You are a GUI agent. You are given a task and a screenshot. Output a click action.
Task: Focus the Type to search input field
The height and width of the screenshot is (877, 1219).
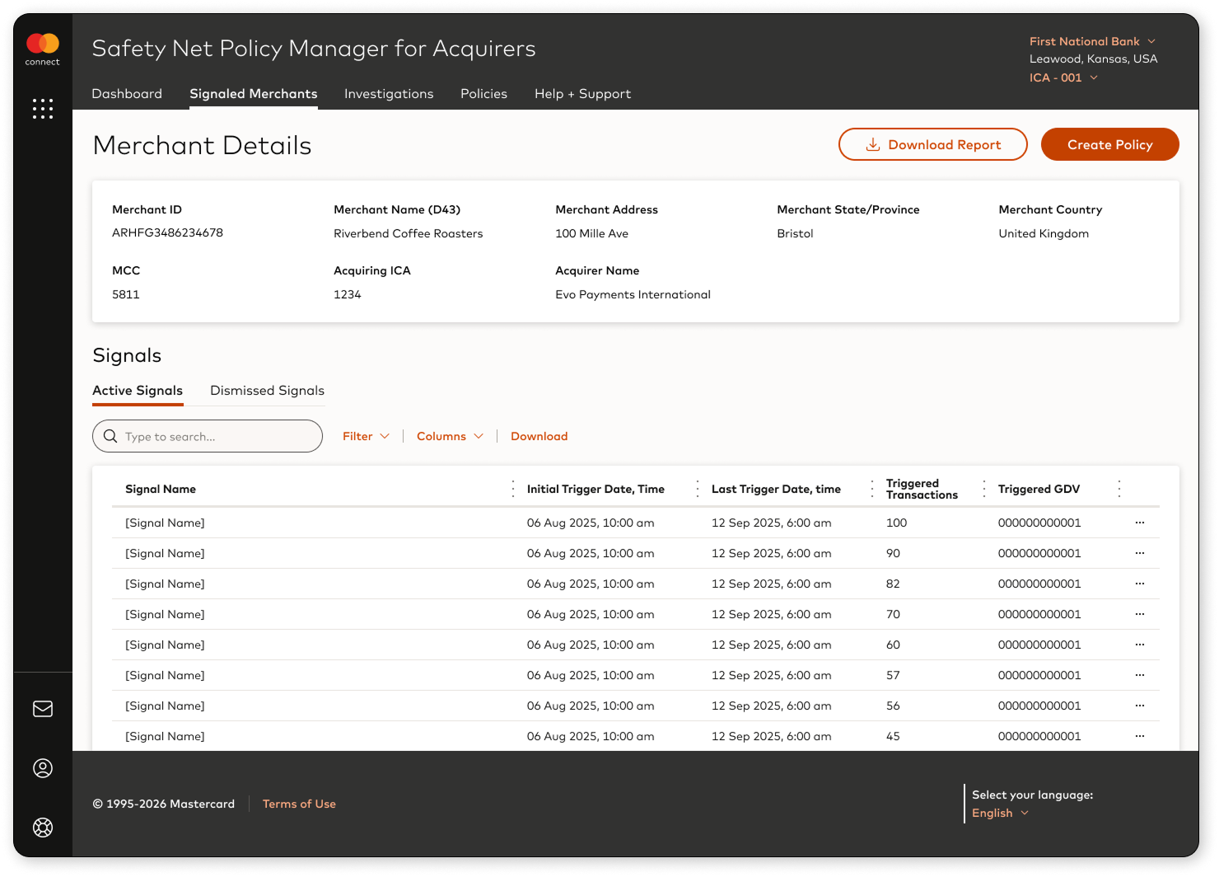pos(208,436)
